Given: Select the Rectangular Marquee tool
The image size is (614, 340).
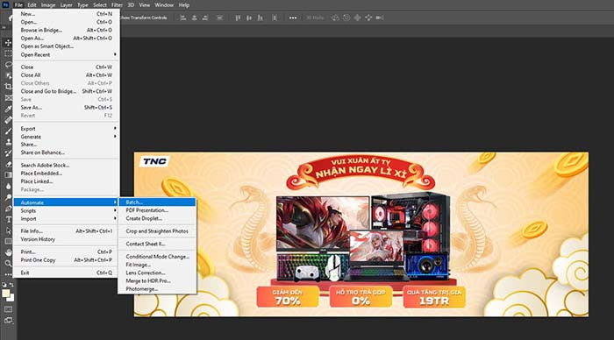Looking at the screenshot, I should tap(8, 53).
